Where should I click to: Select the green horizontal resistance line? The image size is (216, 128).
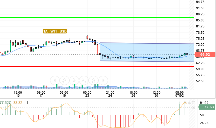(97, 17)
